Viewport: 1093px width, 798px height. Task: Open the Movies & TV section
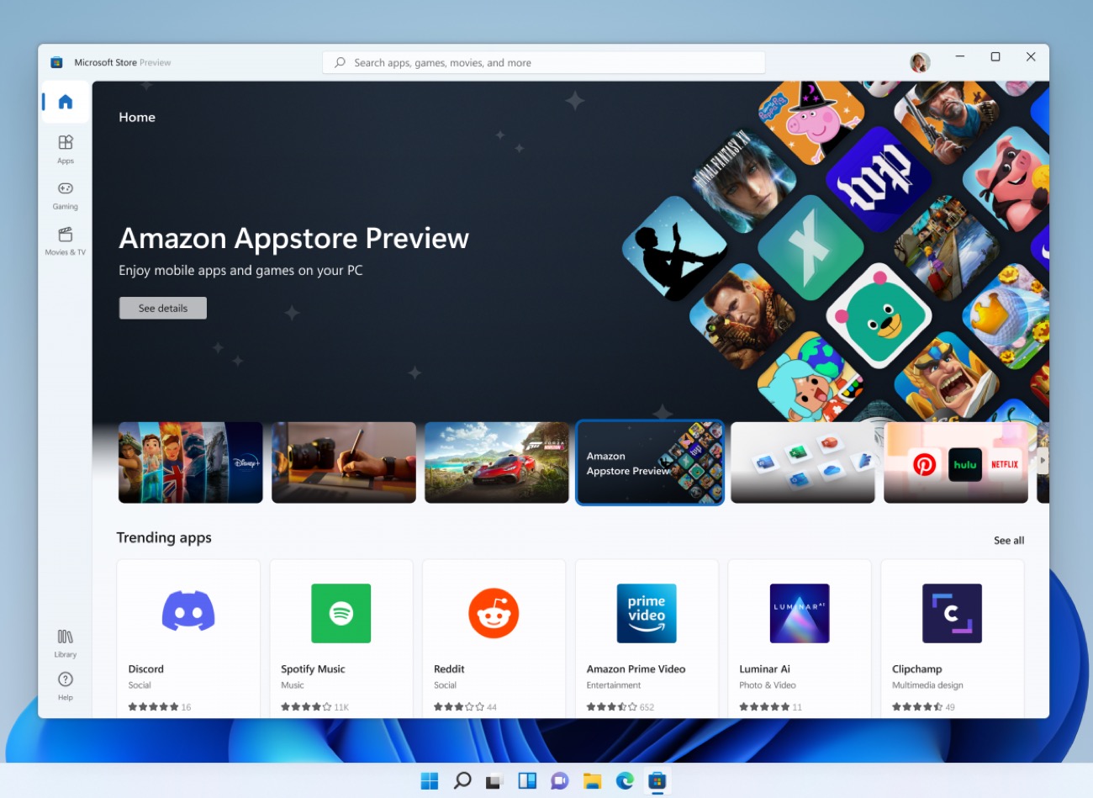[x=66, y=240]
